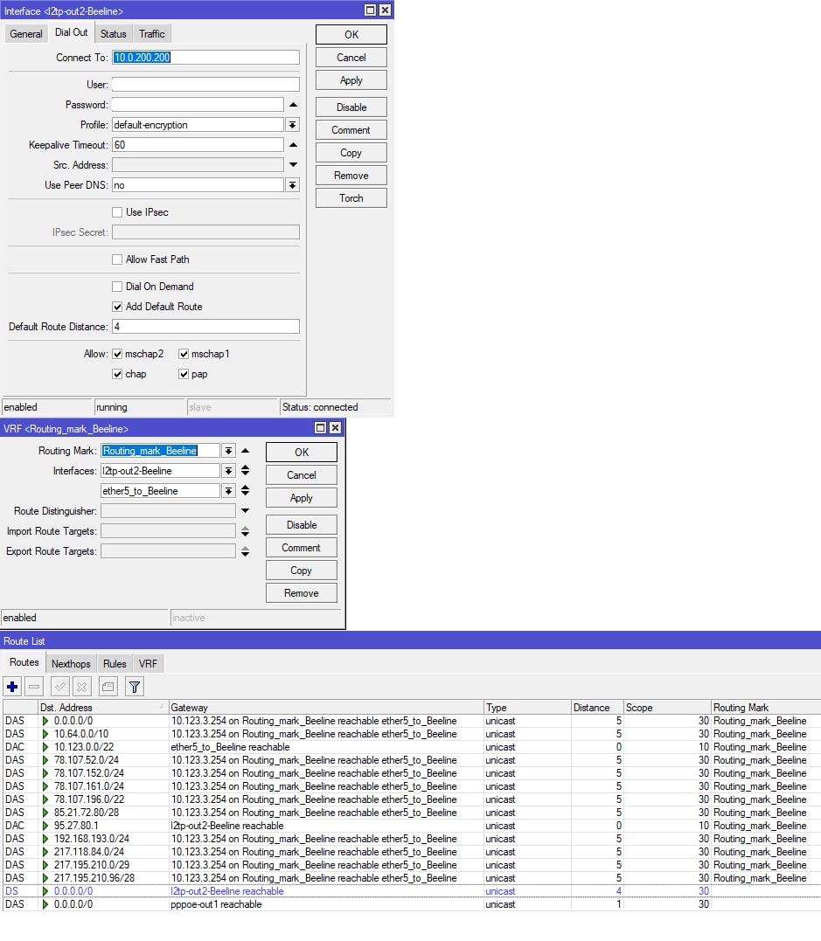Add a new route with plus icon
This screenshot has height=941, width=821.
12,686
